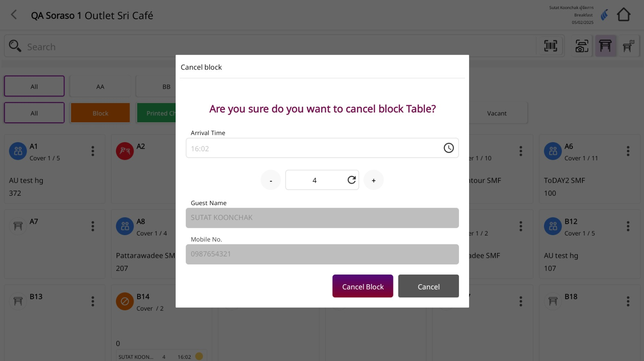Screen dimensions: 644x361
Task: Open the three-dot menu for table A1
Action: pyautogui.click(x=93, y=151)
